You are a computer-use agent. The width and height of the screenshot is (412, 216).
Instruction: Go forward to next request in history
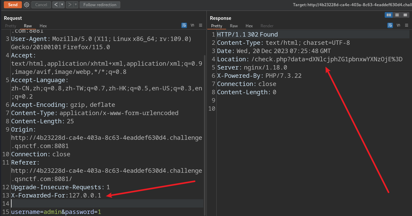click(x=69, y=5)
